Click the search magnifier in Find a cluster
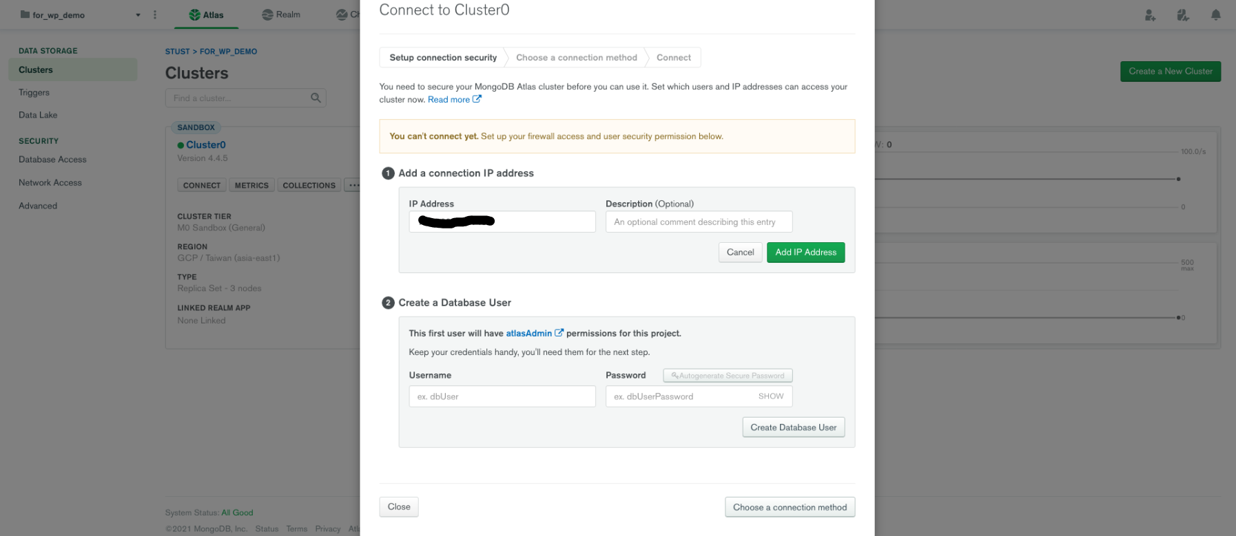The image size is (1236, 536). [x=316, y=98]
